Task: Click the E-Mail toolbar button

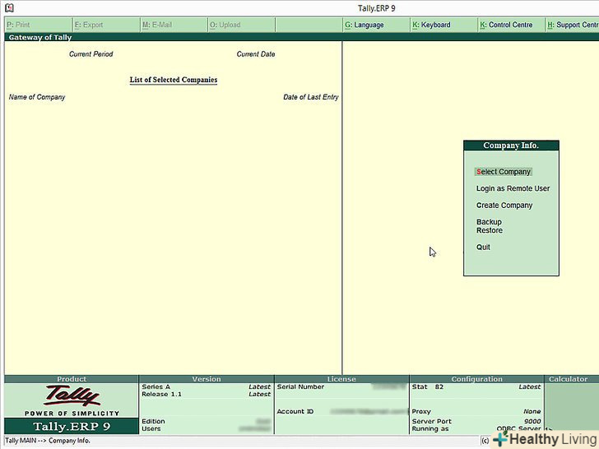Action: pos(174,25)
